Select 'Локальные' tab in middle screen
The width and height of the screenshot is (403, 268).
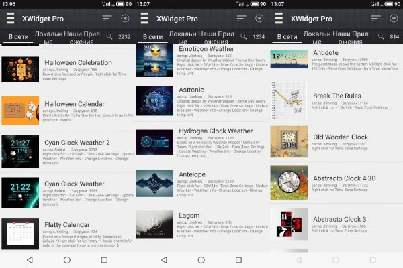tap(183, 38)
